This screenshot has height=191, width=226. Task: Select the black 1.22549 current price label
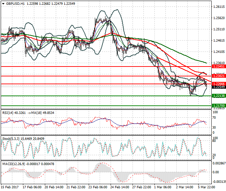[219, 87]
